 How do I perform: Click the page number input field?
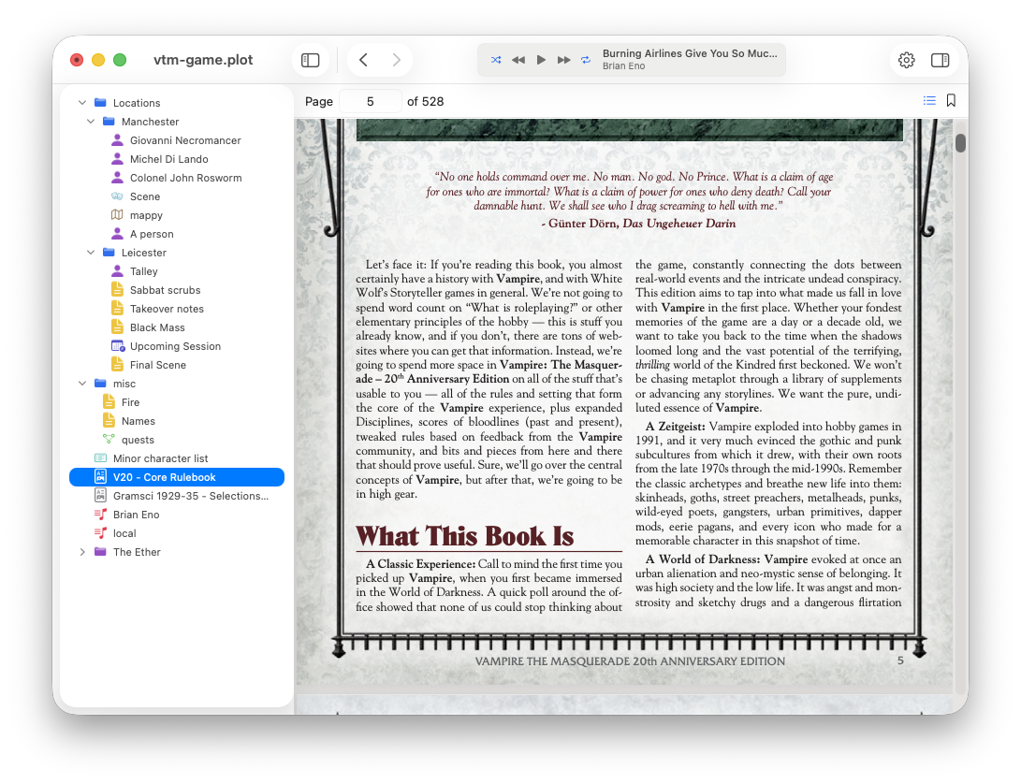tap(370, 101)
